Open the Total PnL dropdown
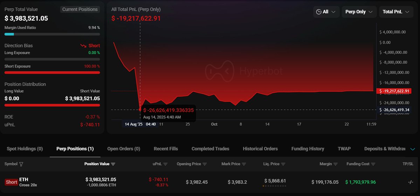Viewport: 420px width, 196px height. pos(396,12)
